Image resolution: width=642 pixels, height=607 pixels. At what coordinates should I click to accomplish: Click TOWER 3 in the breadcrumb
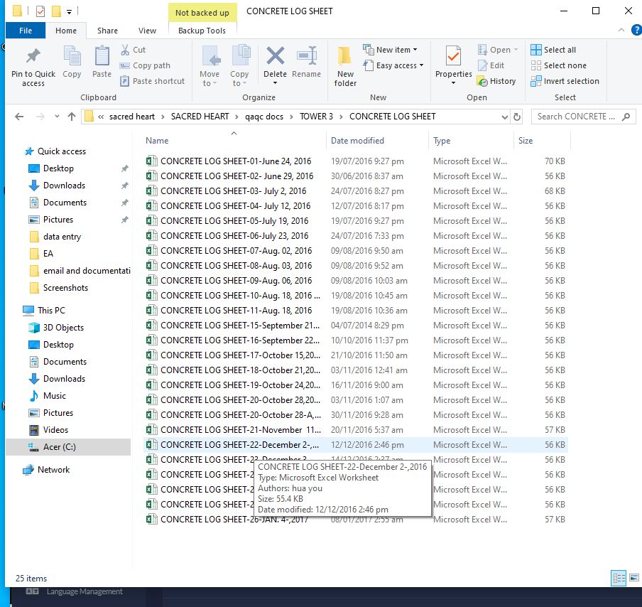tap(316, 117)
